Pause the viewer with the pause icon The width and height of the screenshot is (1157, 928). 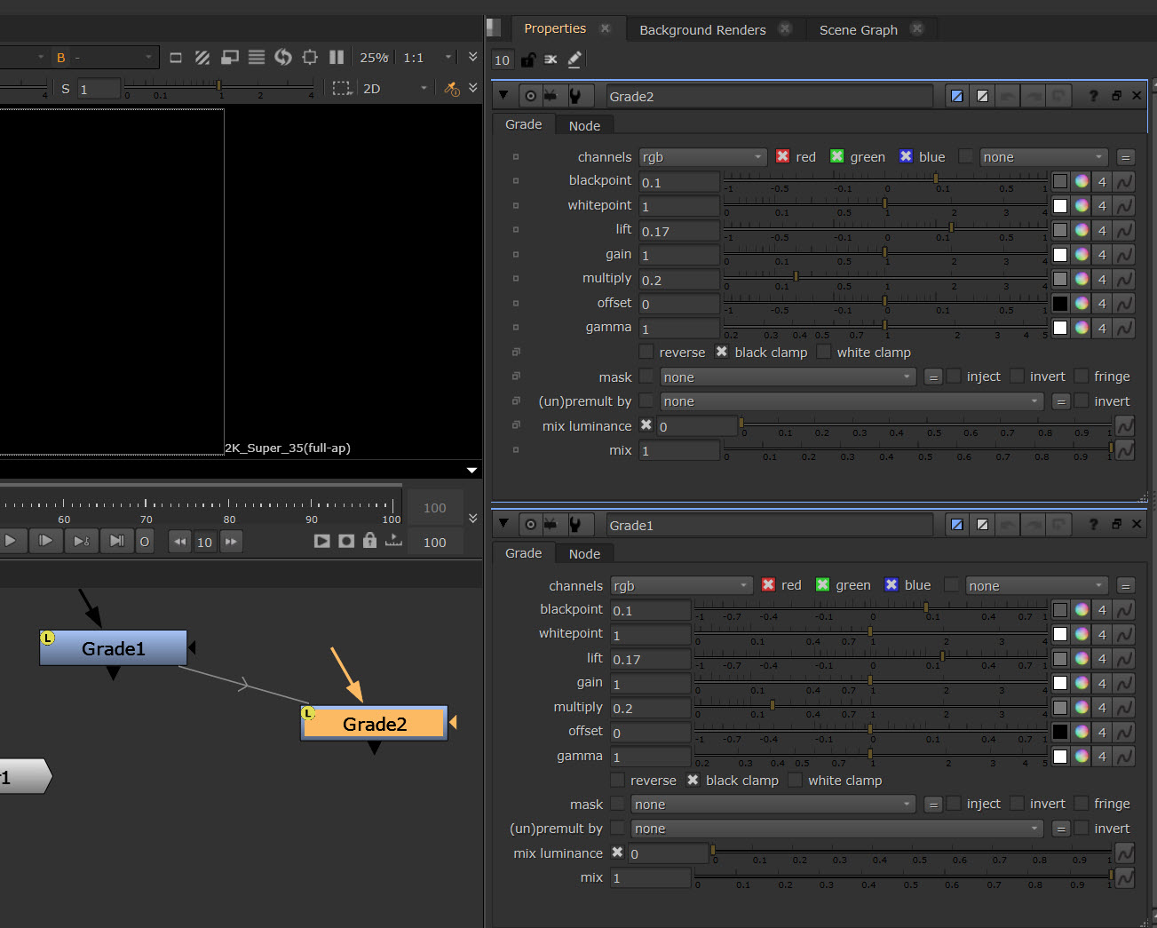point(337,58)
